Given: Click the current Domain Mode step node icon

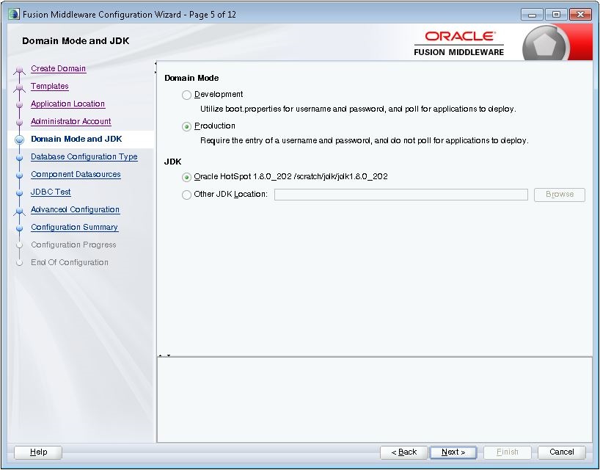Looking at the screenshot, I should tap(20, 140).
